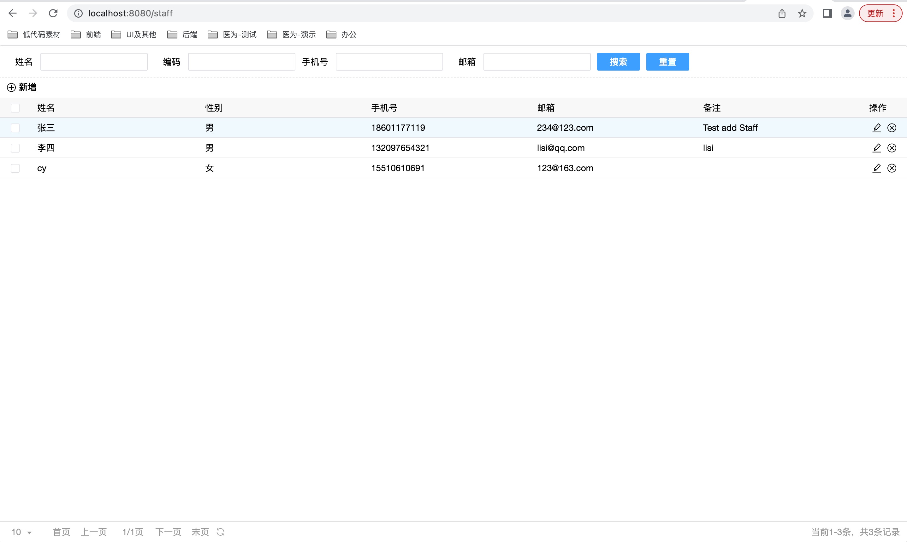Click the edit pencil icon for cy
Screen dimensions: 907x542
(x=876, y=168)
